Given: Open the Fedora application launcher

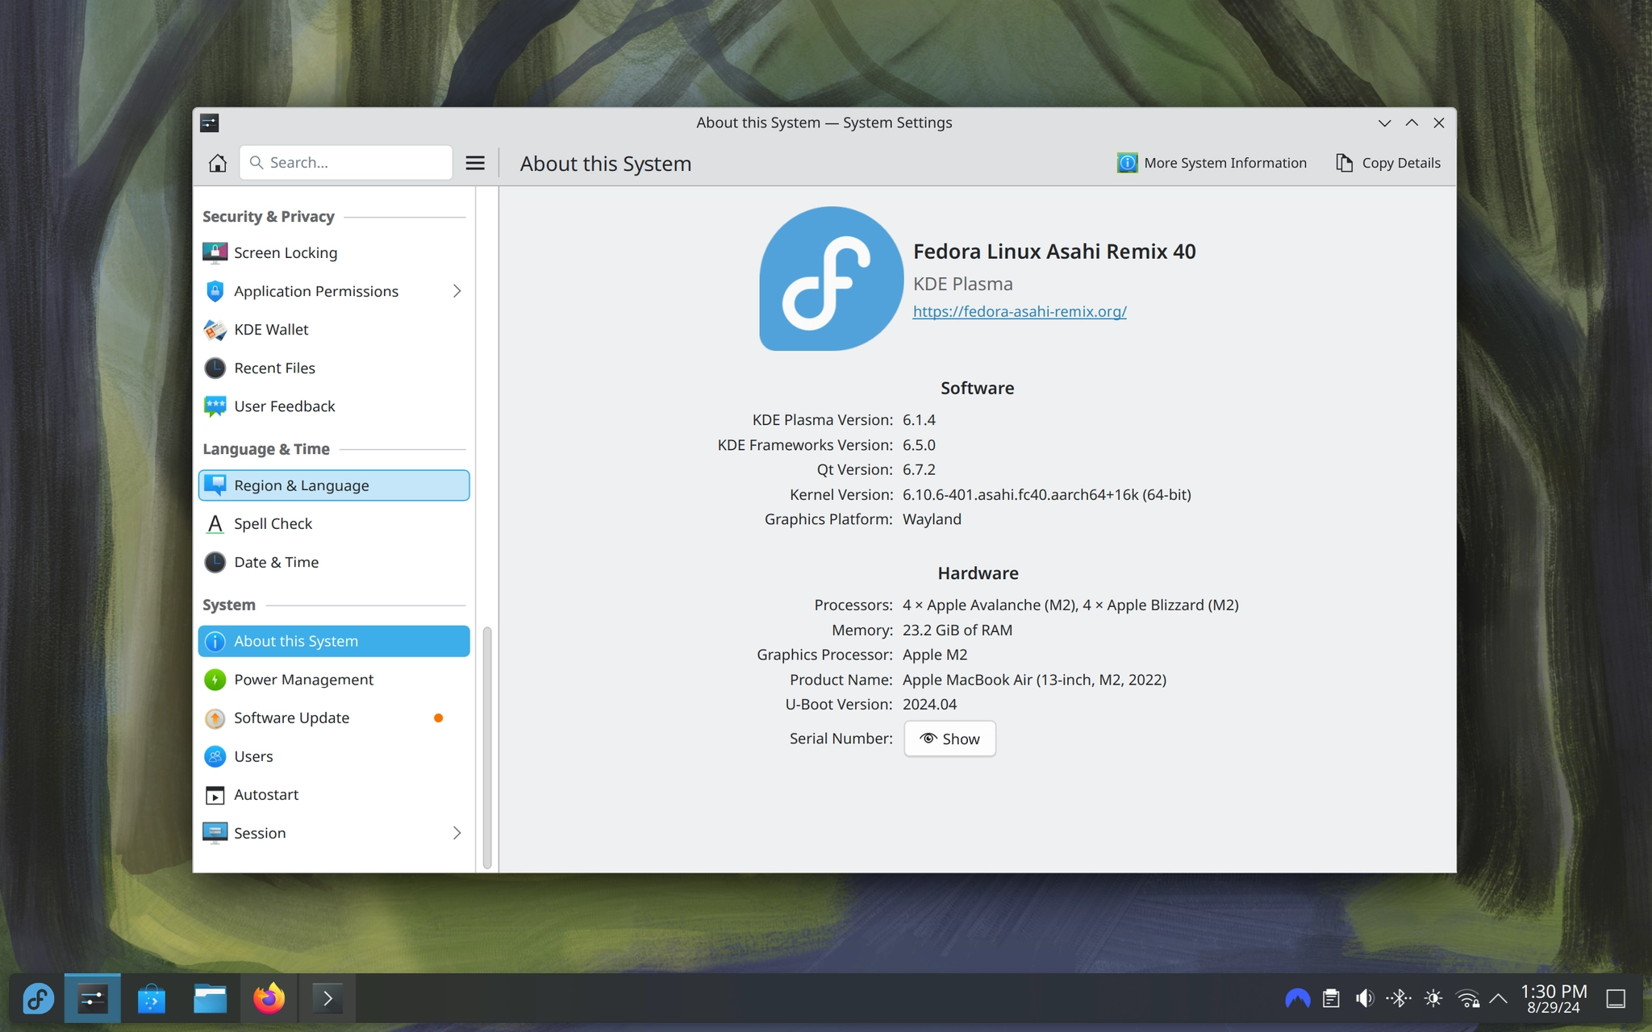Looking at the screenshot, I should point(37,999).
